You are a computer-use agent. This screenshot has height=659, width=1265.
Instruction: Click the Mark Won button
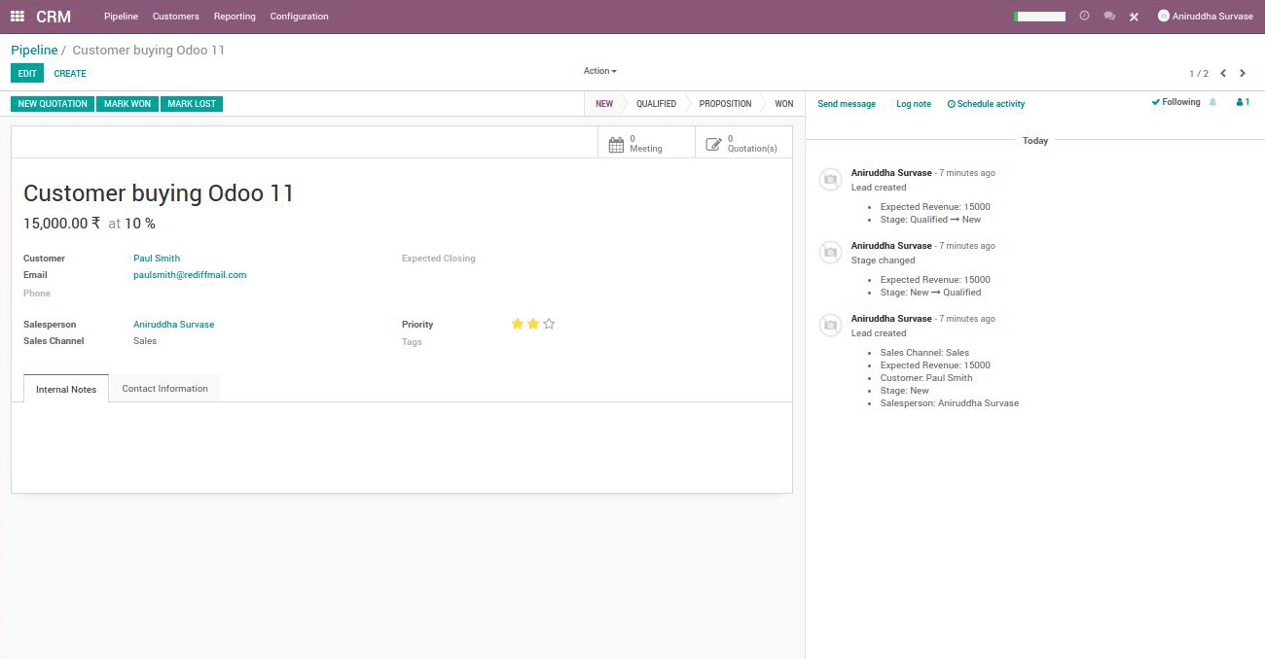click(127, 104)
